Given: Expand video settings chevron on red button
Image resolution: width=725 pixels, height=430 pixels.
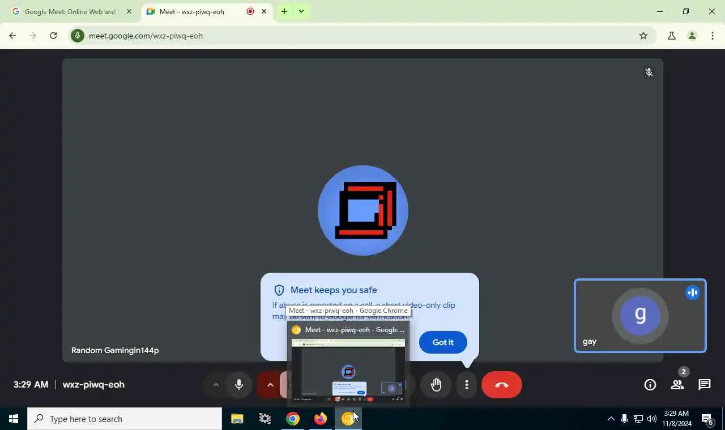Looking at the screenshot, I should point(270,385).
